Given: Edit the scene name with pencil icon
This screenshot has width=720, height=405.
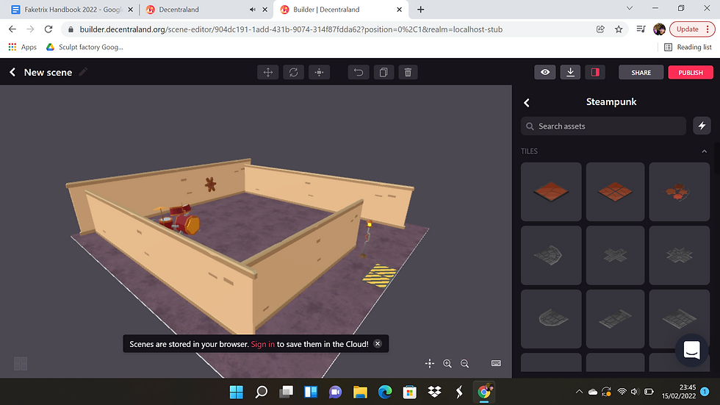Looking at the screenshot, I should (x=83, y=71).
